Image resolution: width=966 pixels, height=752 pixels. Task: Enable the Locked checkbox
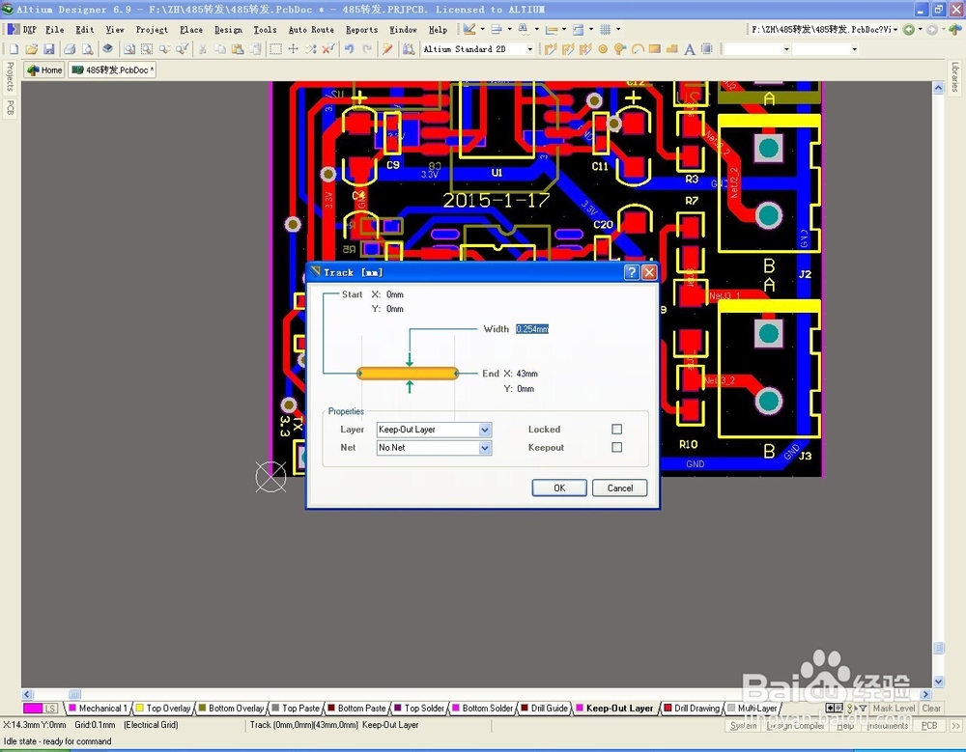tap(616, 429)
